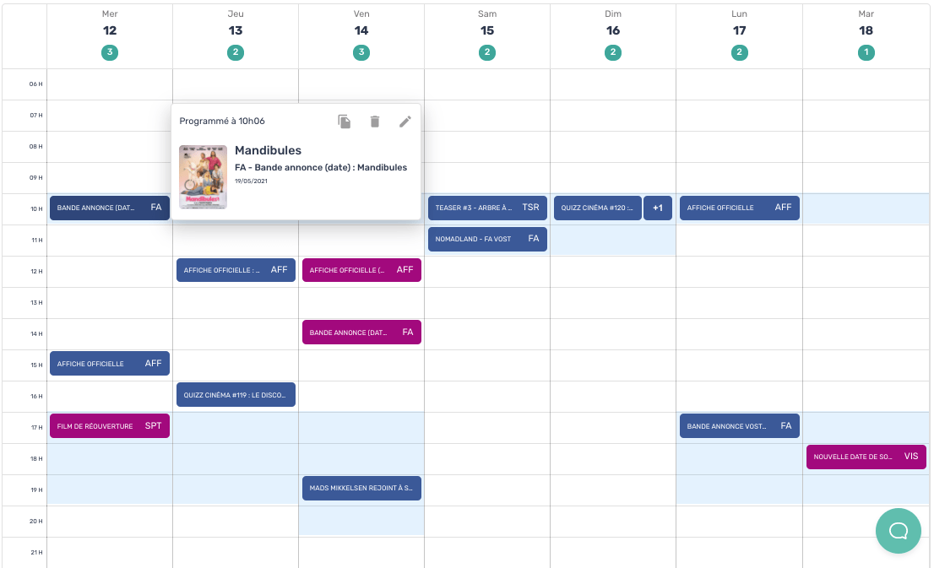Viewport: 934px width, 568px height.
Task: Click the Mandibules poster thumbnail
Action: coord(203,176)
